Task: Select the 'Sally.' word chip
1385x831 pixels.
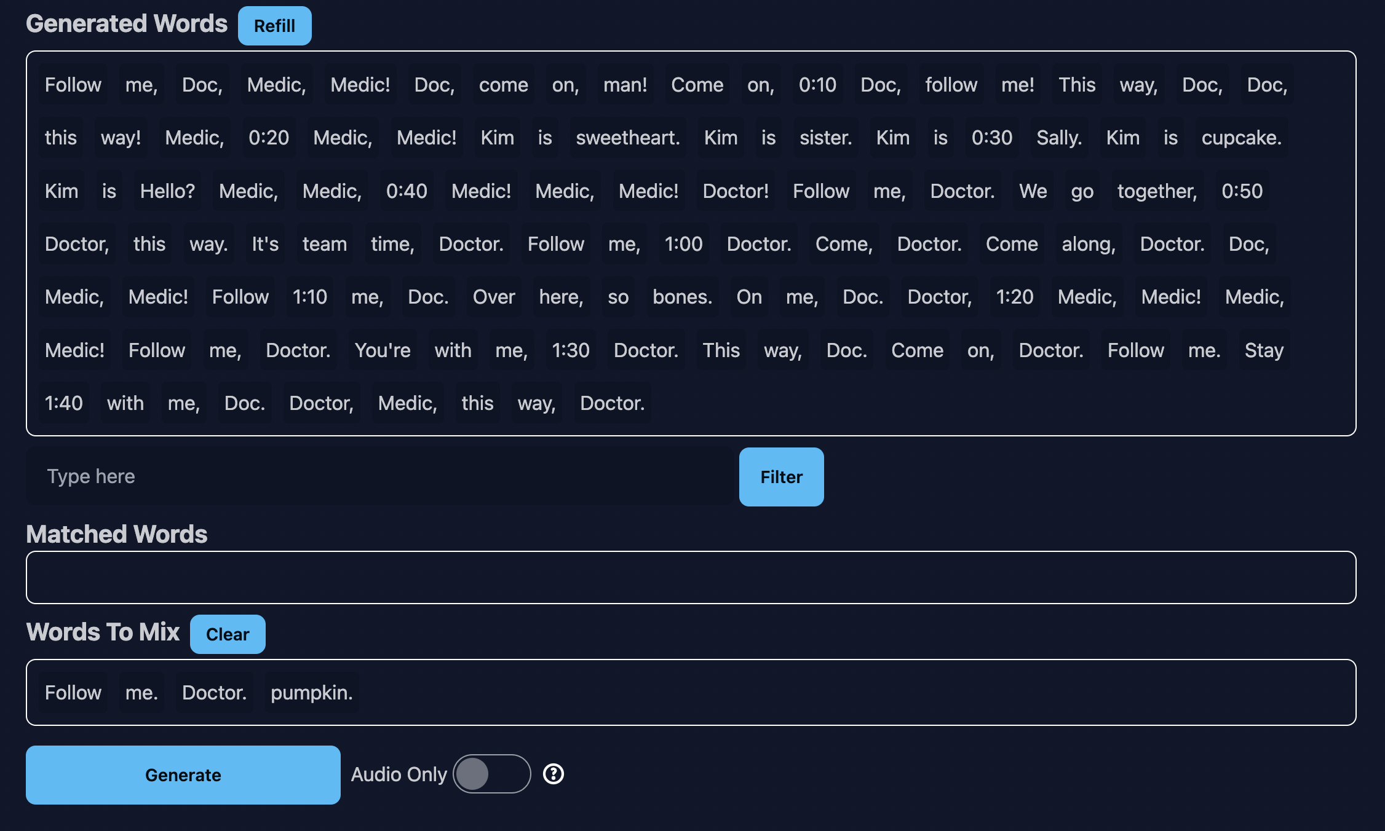Action: (1058, 138)
